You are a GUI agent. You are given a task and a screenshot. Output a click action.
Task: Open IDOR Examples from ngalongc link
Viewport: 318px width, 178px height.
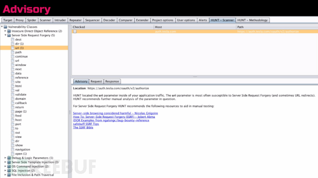(x=111, y=121)
